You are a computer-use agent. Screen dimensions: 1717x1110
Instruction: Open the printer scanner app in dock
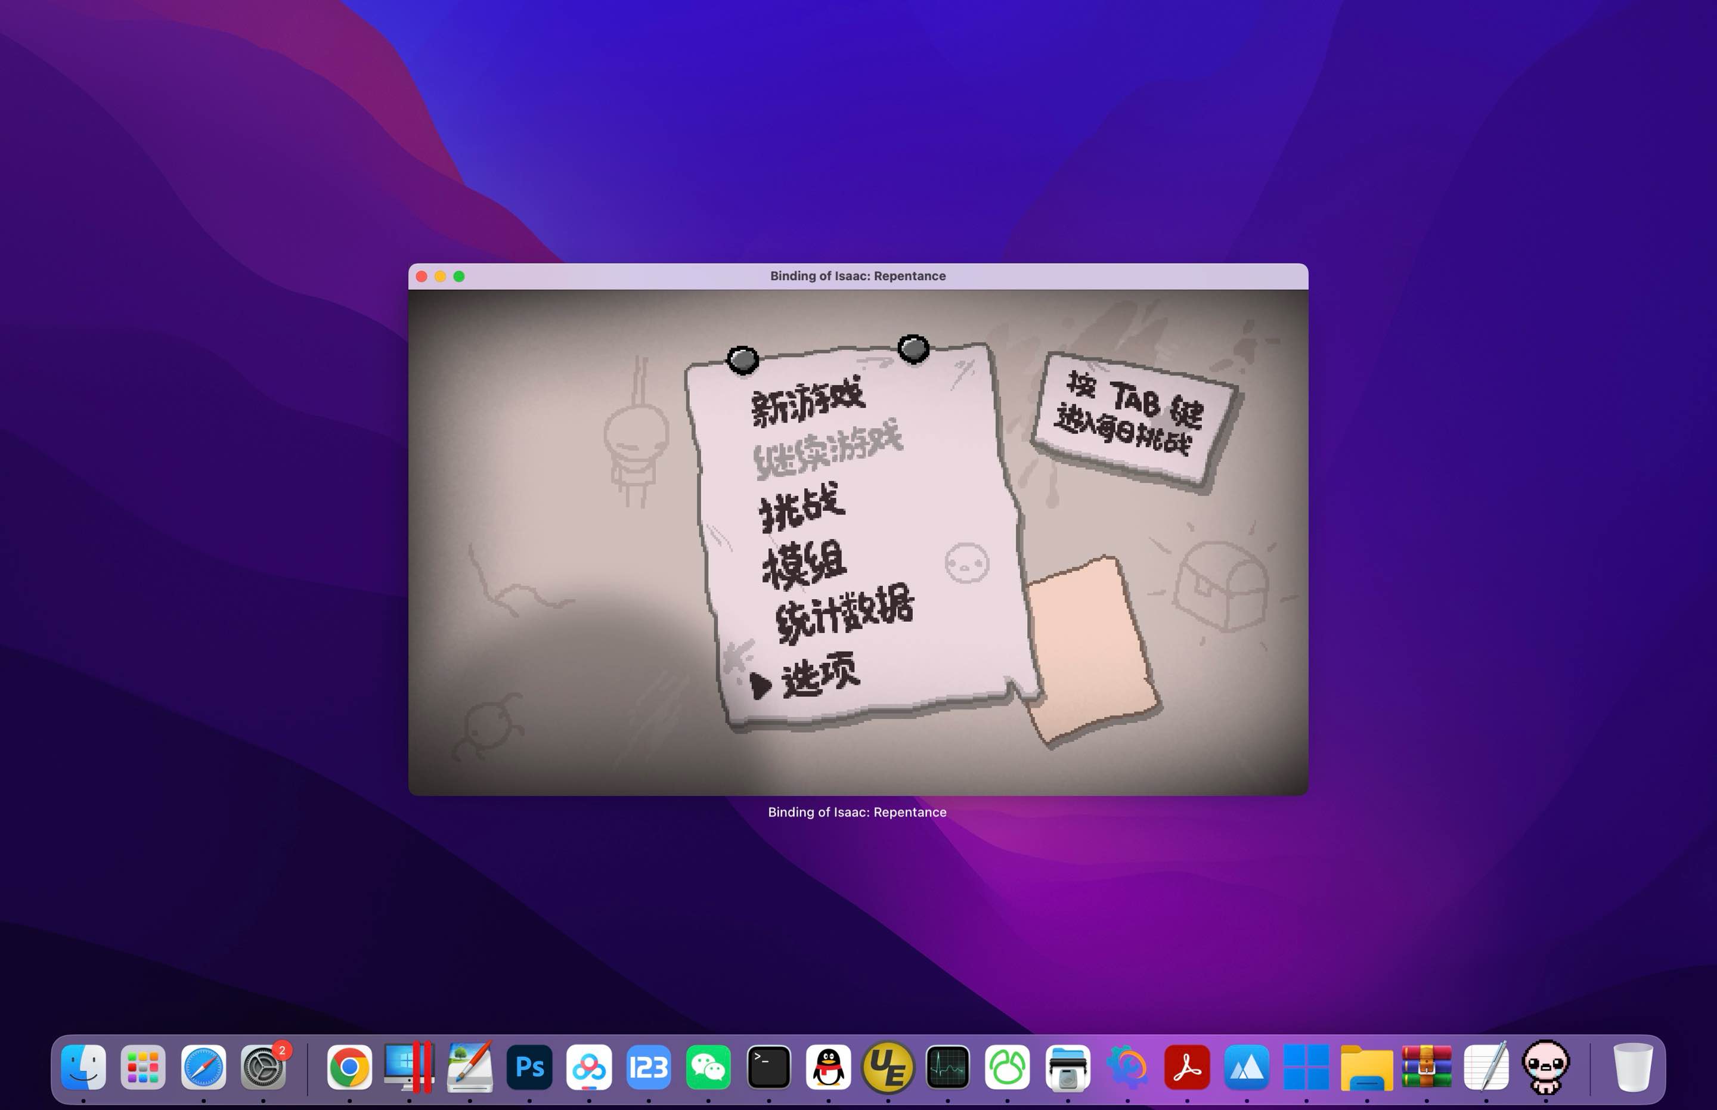[x=1068, y=1066]
